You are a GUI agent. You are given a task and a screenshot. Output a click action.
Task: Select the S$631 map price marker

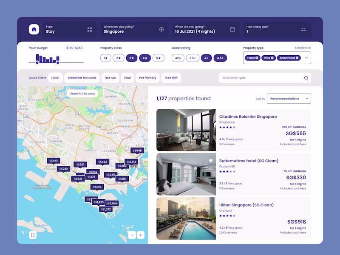point(78,179)
